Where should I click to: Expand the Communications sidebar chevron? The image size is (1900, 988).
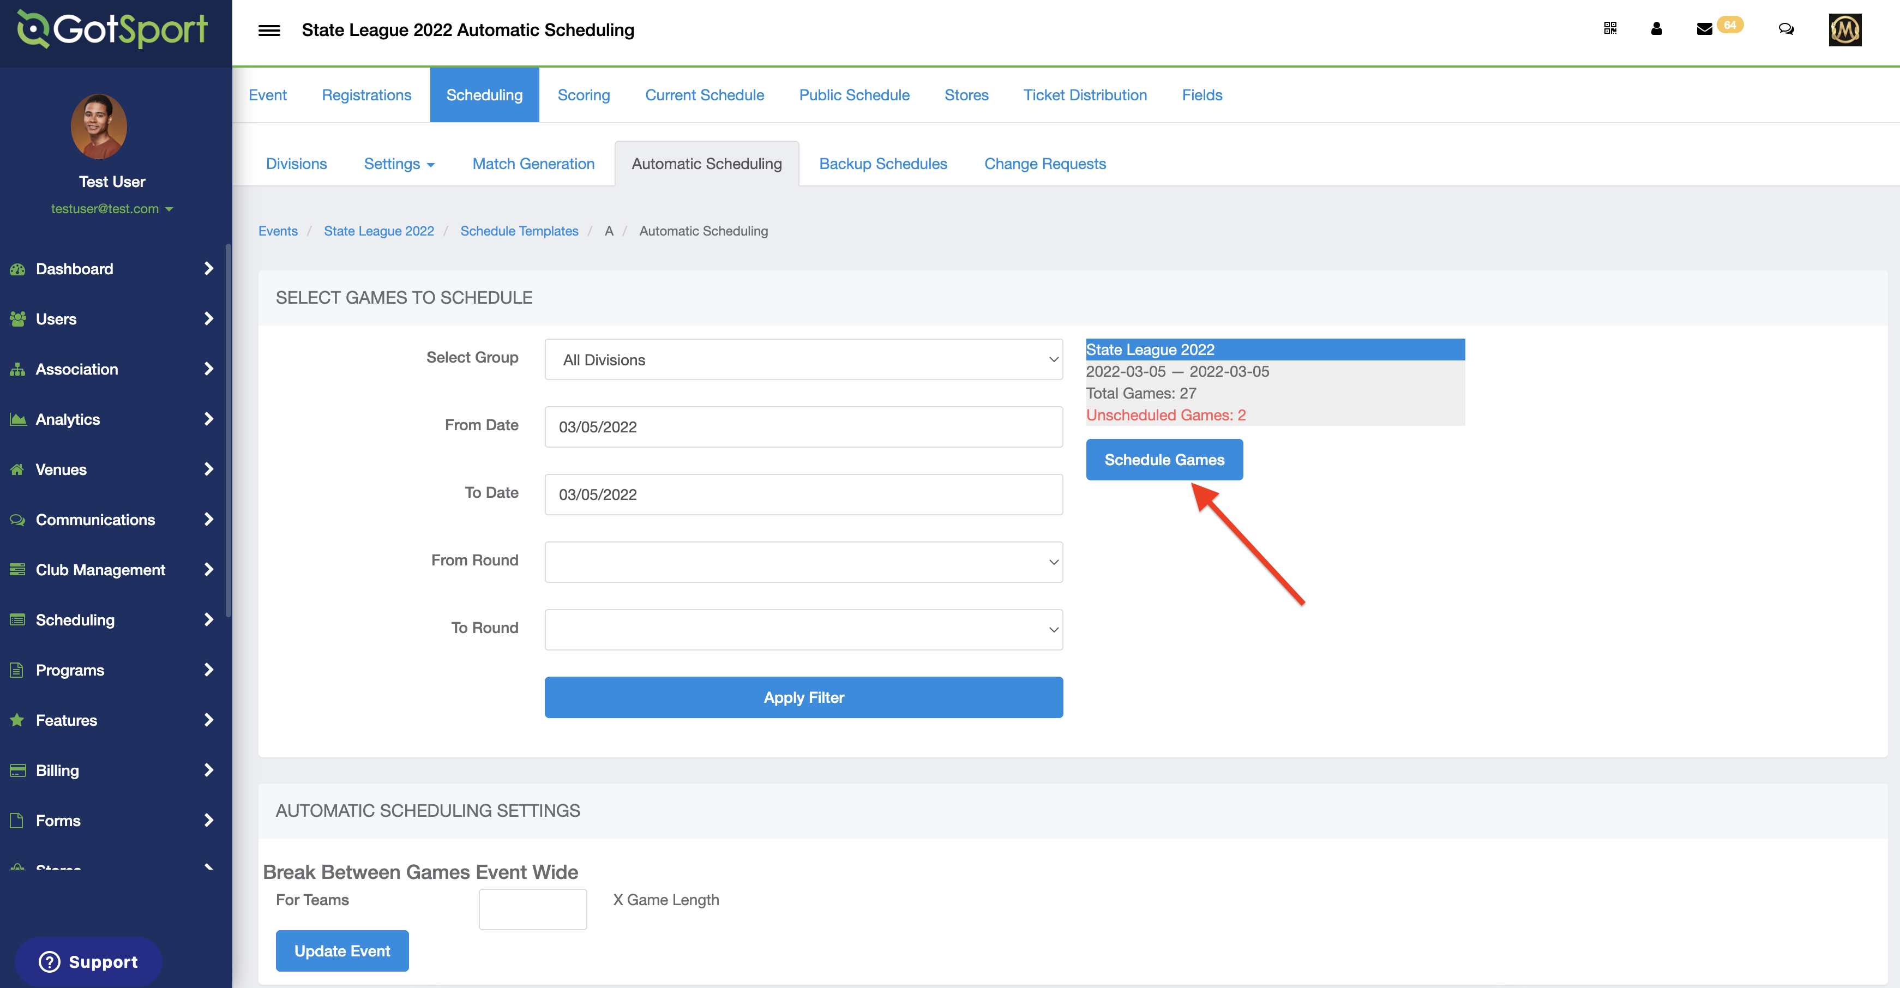[x=209, y=519]
